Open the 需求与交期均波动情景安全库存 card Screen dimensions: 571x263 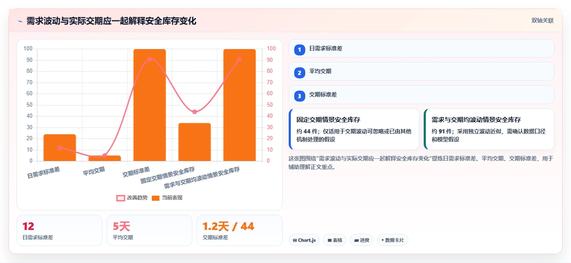489,129
